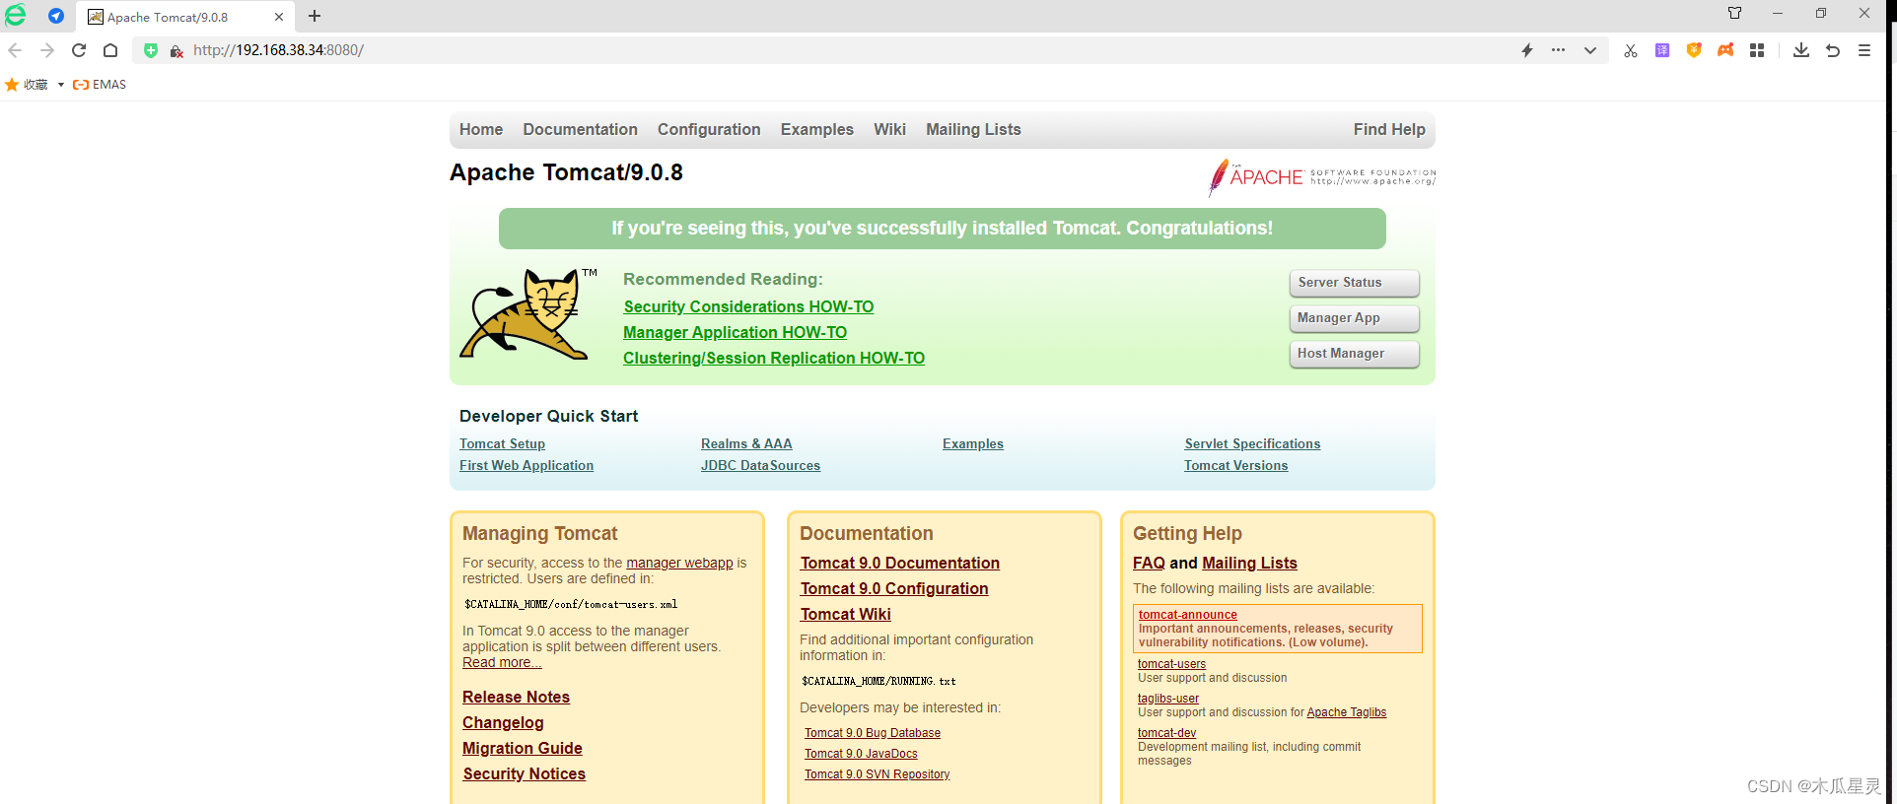The height and width of the screenshot is (804, 1897).
Task: Click the Tomcat cat logo image
Action: point(528,314)
